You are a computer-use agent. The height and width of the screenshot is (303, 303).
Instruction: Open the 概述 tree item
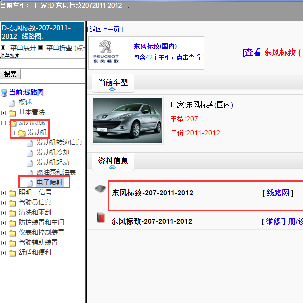point(25,103)
